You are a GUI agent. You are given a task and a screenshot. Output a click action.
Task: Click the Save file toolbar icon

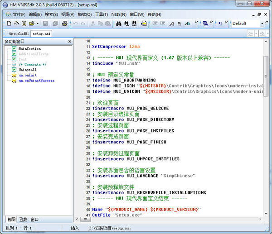45,23
